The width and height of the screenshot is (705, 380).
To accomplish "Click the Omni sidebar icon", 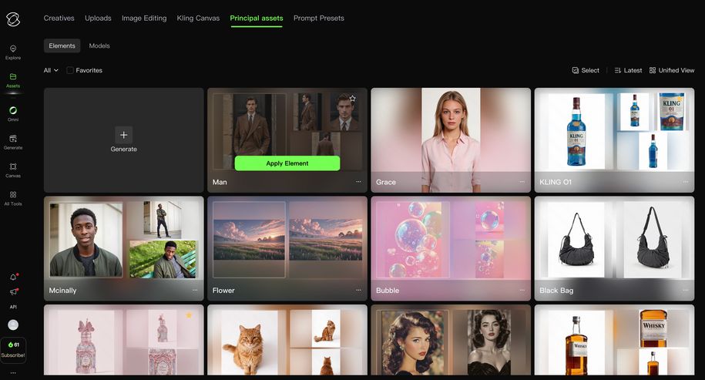I will pyautogui.click(x=13, y=113).
